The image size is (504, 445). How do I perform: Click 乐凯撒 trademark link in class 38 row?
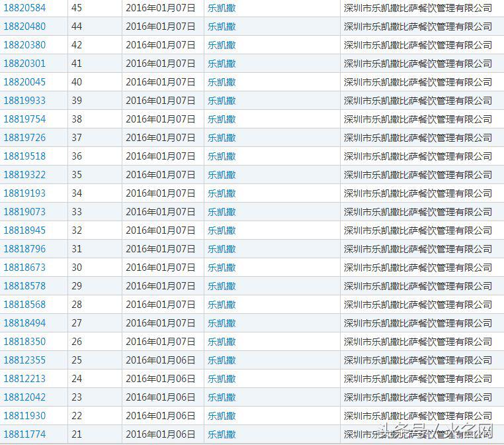pos(222,119)
